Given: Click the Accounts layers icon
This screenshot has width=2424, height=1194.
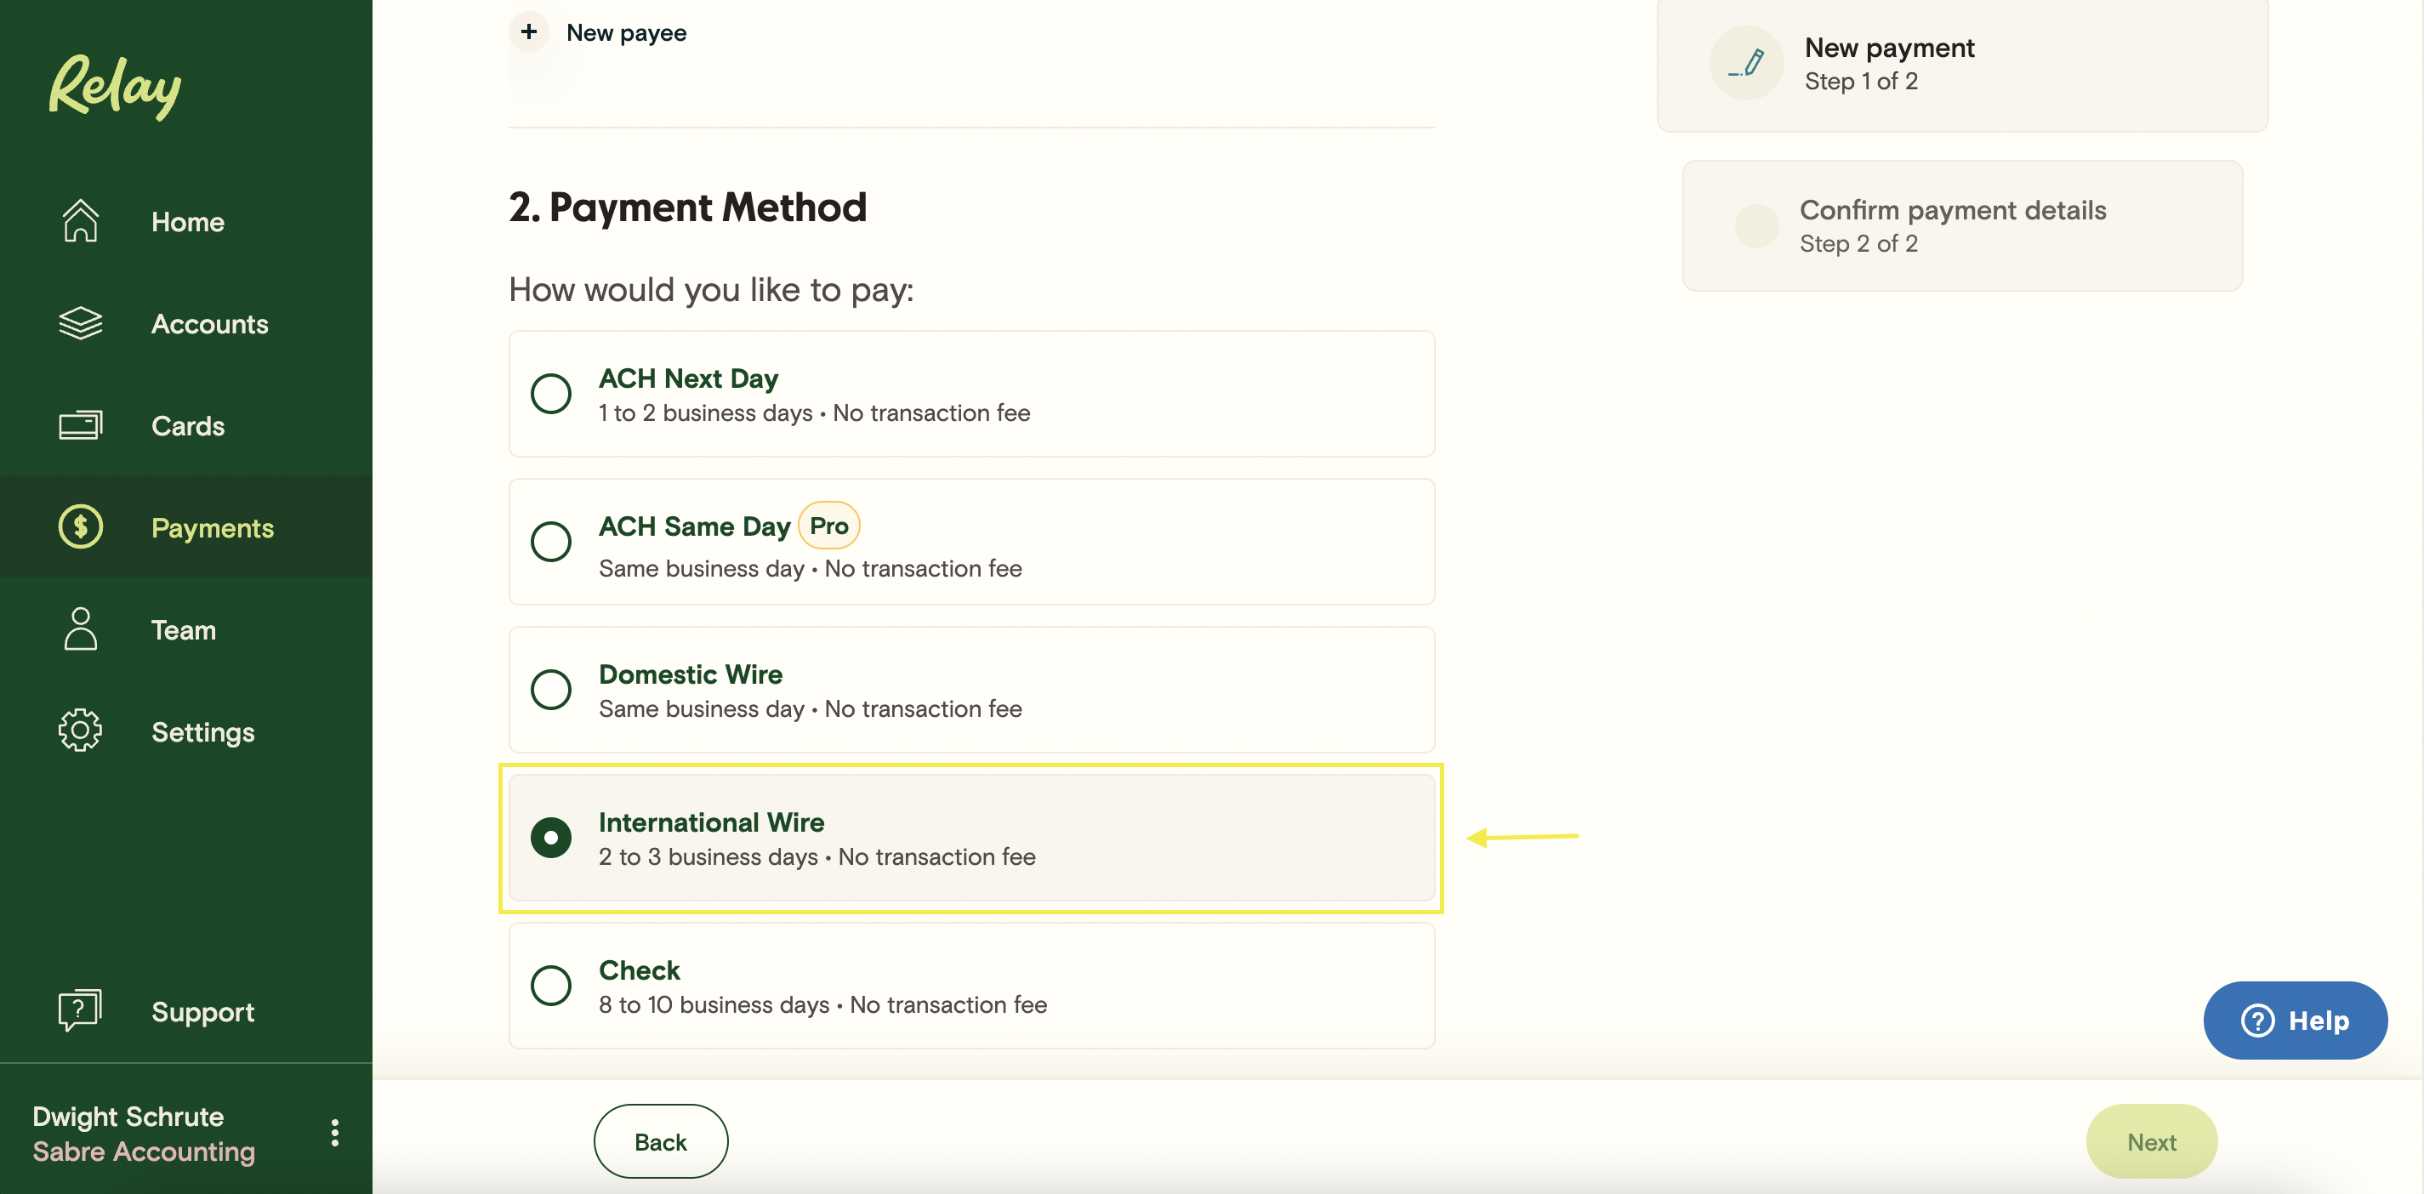Looking at the screenshot, I should click(x=81, y=322).
